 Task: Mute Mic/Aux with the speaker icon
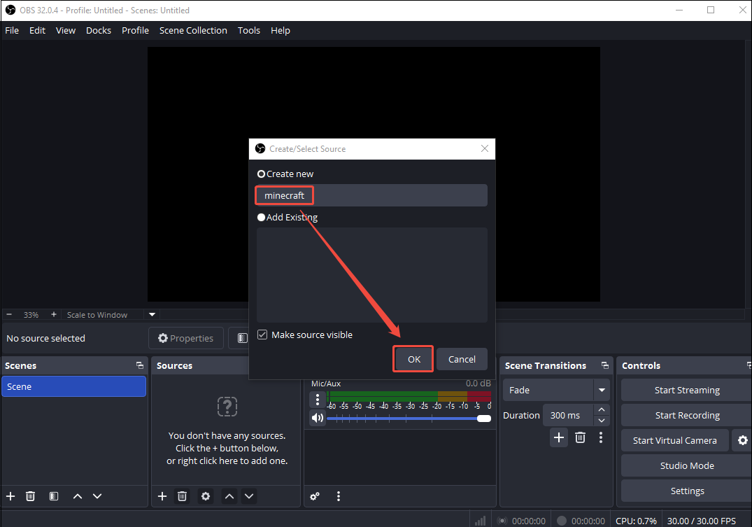318,417
